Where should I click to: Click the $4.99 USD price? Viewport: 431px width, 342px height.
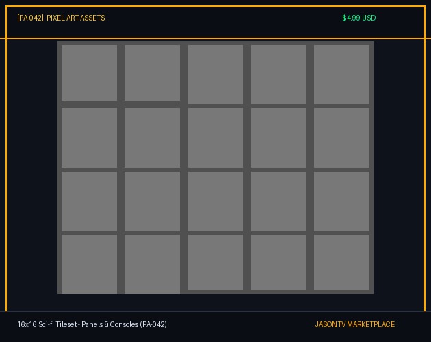(x=359, y=18)
